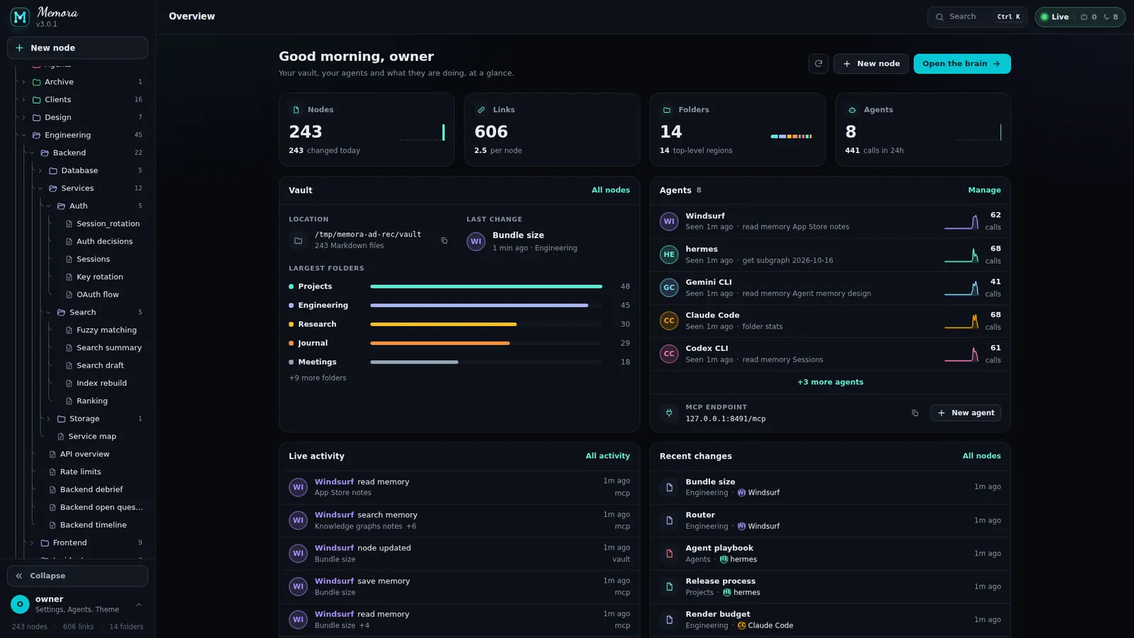Open the owner settings menu chevron
This screenshot has width=1134, height=638.
139,605
